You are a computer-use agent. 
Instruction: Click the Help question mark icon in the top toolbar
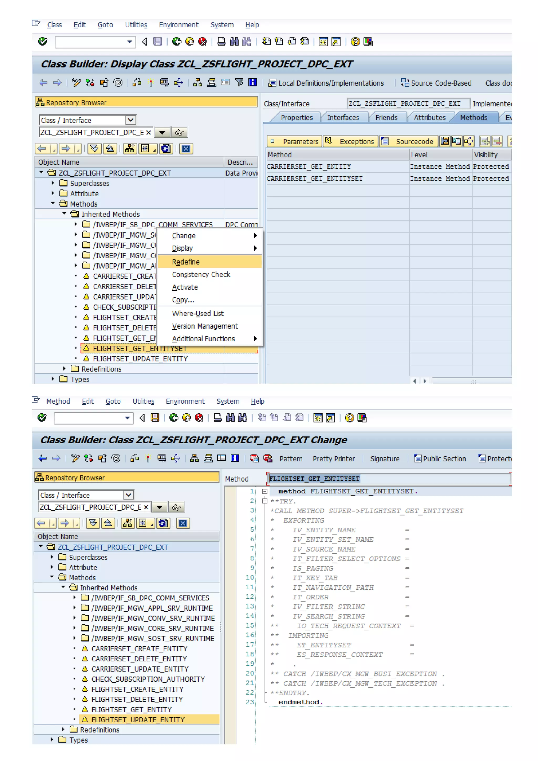click(355, 42)
